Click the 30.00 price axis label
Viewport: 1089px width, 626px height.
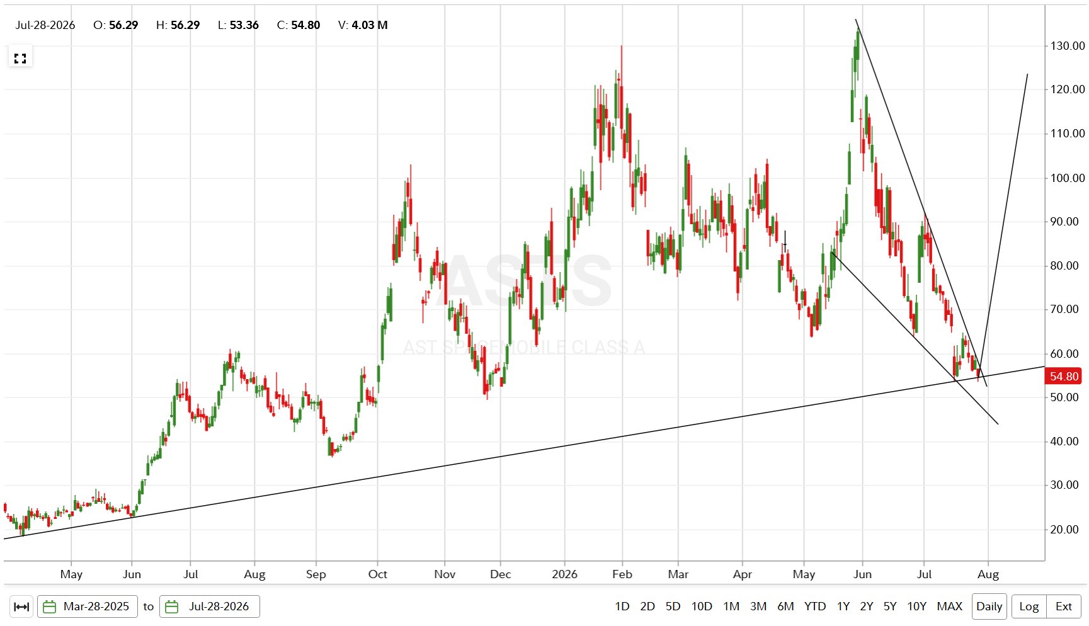coord(1064,485)
